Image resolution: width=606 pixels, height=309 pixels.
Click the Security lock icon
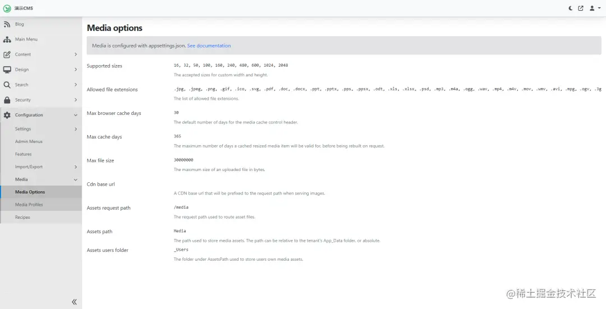pos(7,100)
